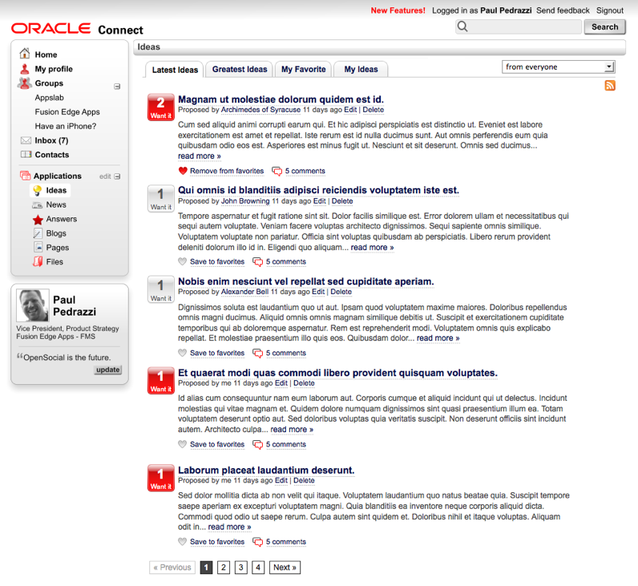The width and height of the screenshot is (638, 586).
Task: Favorite Laborum placeat idea via grey heart
Action: pyautogui.click(x=182, y=542)
